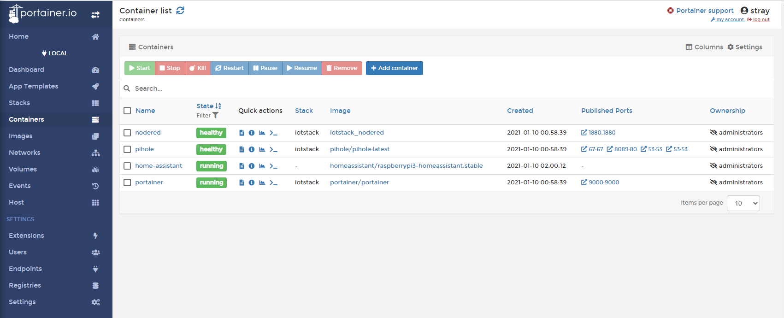Tick the select-all checkbox in header

click(x=127, y=111)
